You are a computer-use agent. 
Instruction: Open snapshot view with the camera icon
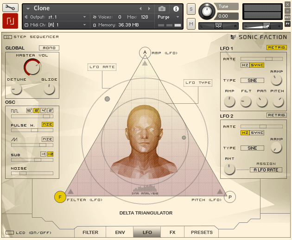162,9
